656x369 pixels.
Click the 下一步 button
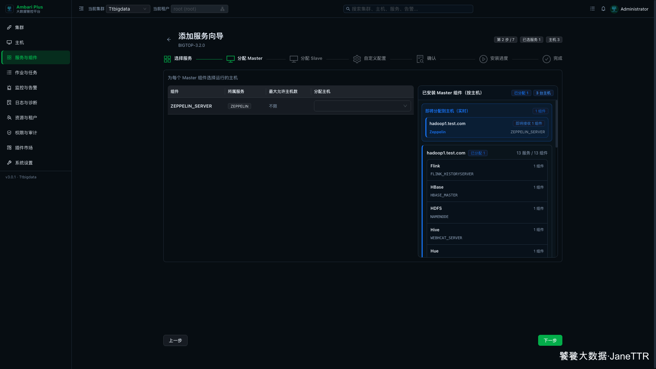click(550, 340)
